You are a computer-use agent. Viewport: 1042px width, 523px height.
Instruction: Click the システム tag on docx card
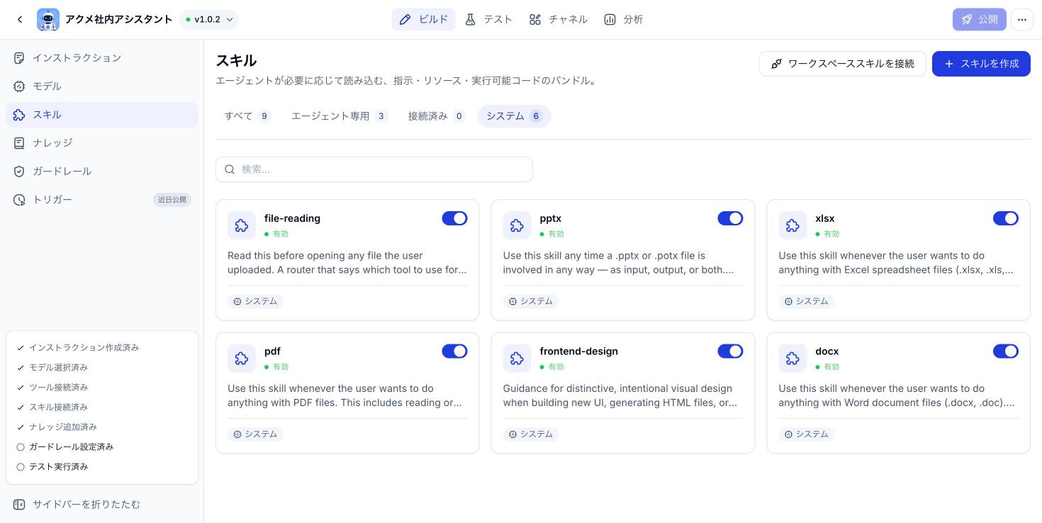click(x=806, y=434)
